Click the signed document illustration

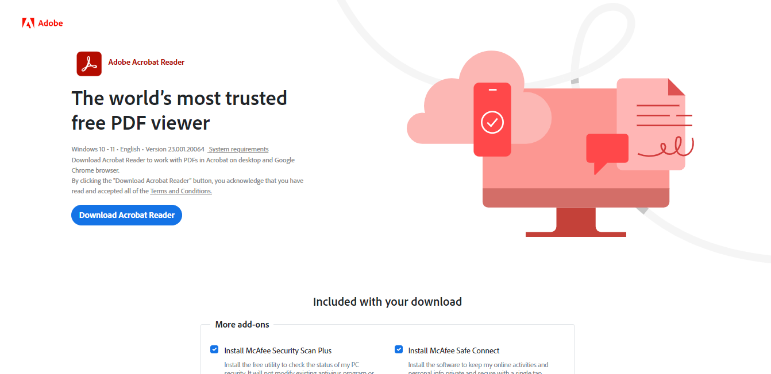[x=651, y=124]
